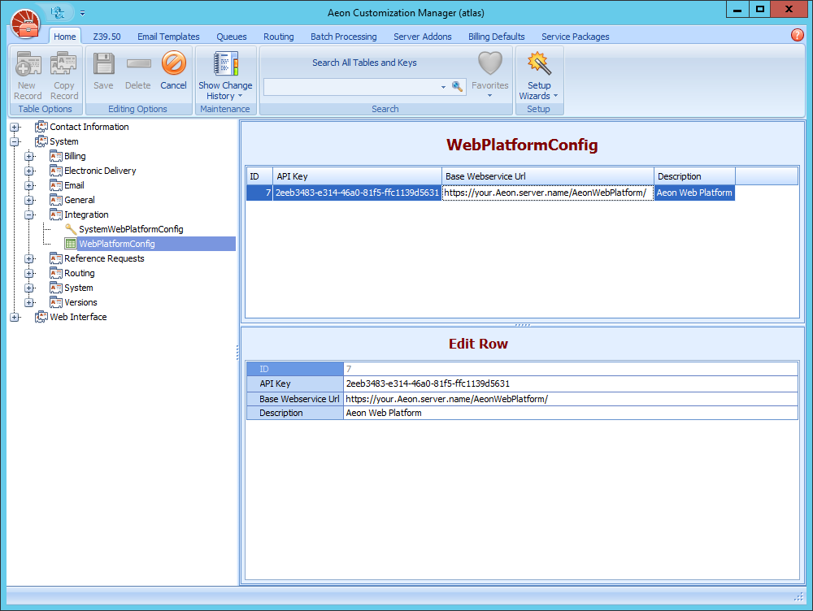Expand the Billing tree node
The width and height of the screenshot is (813, 611).
pyautogui.click(x=29, y=156)
